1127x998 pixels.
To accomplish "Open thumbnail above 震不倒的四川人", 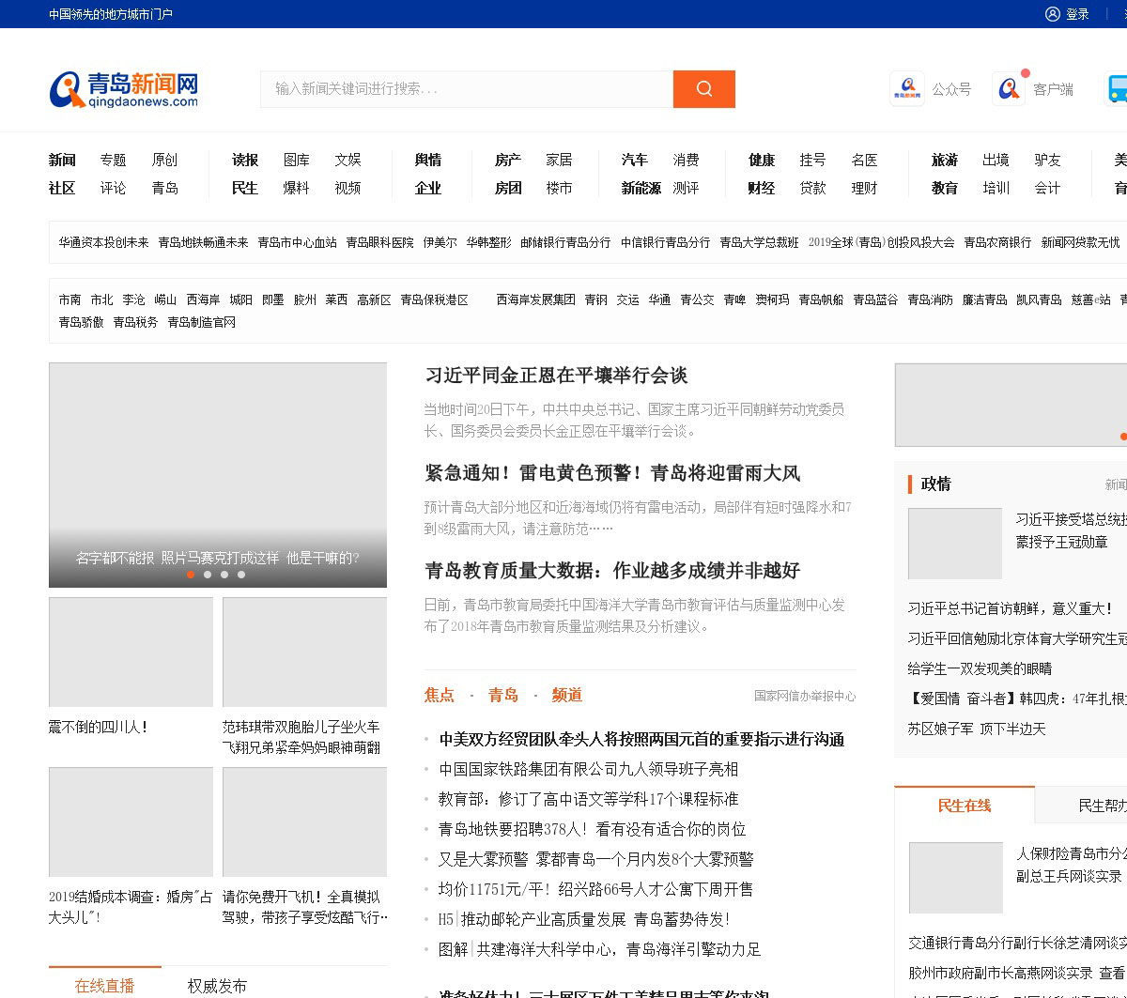I will click(131, 652).
